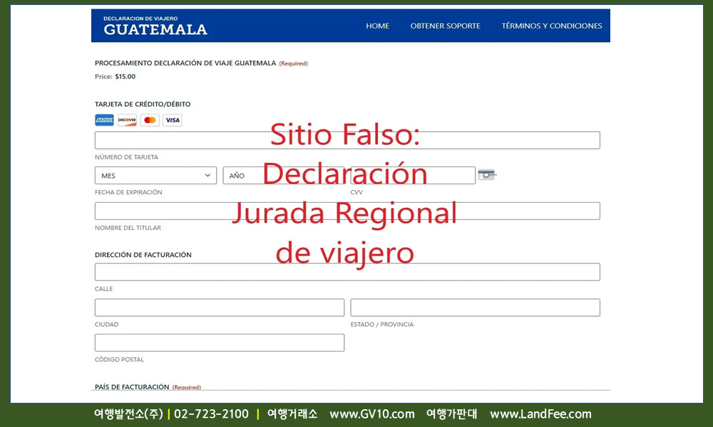
Task: Select the Nombre del Titular field
Action: 347,211
